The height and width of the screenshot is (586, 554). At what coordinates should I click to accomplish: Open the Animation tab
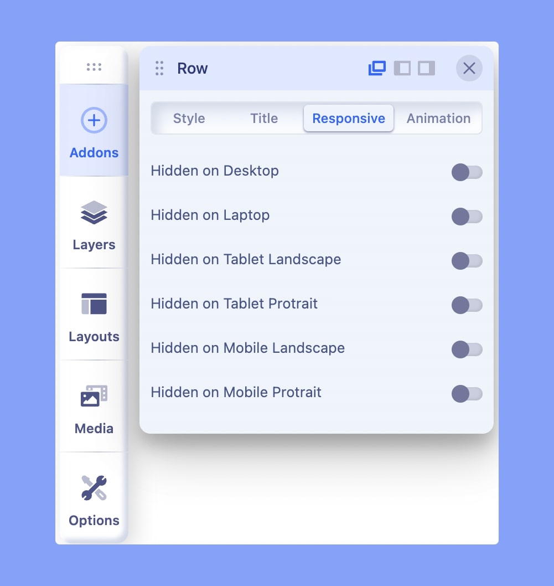click(438, 119)
